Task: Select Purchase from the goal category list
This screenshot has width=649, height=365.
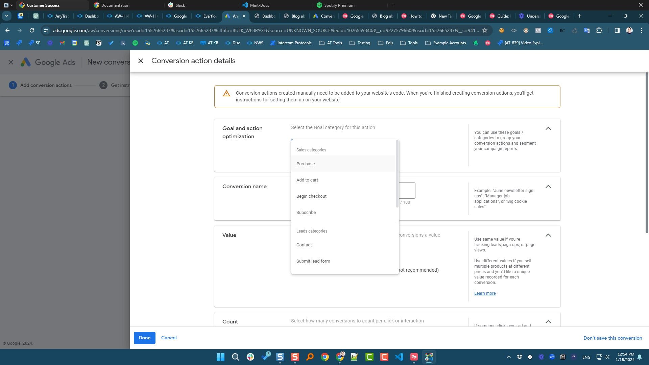Action: point(305,164)
